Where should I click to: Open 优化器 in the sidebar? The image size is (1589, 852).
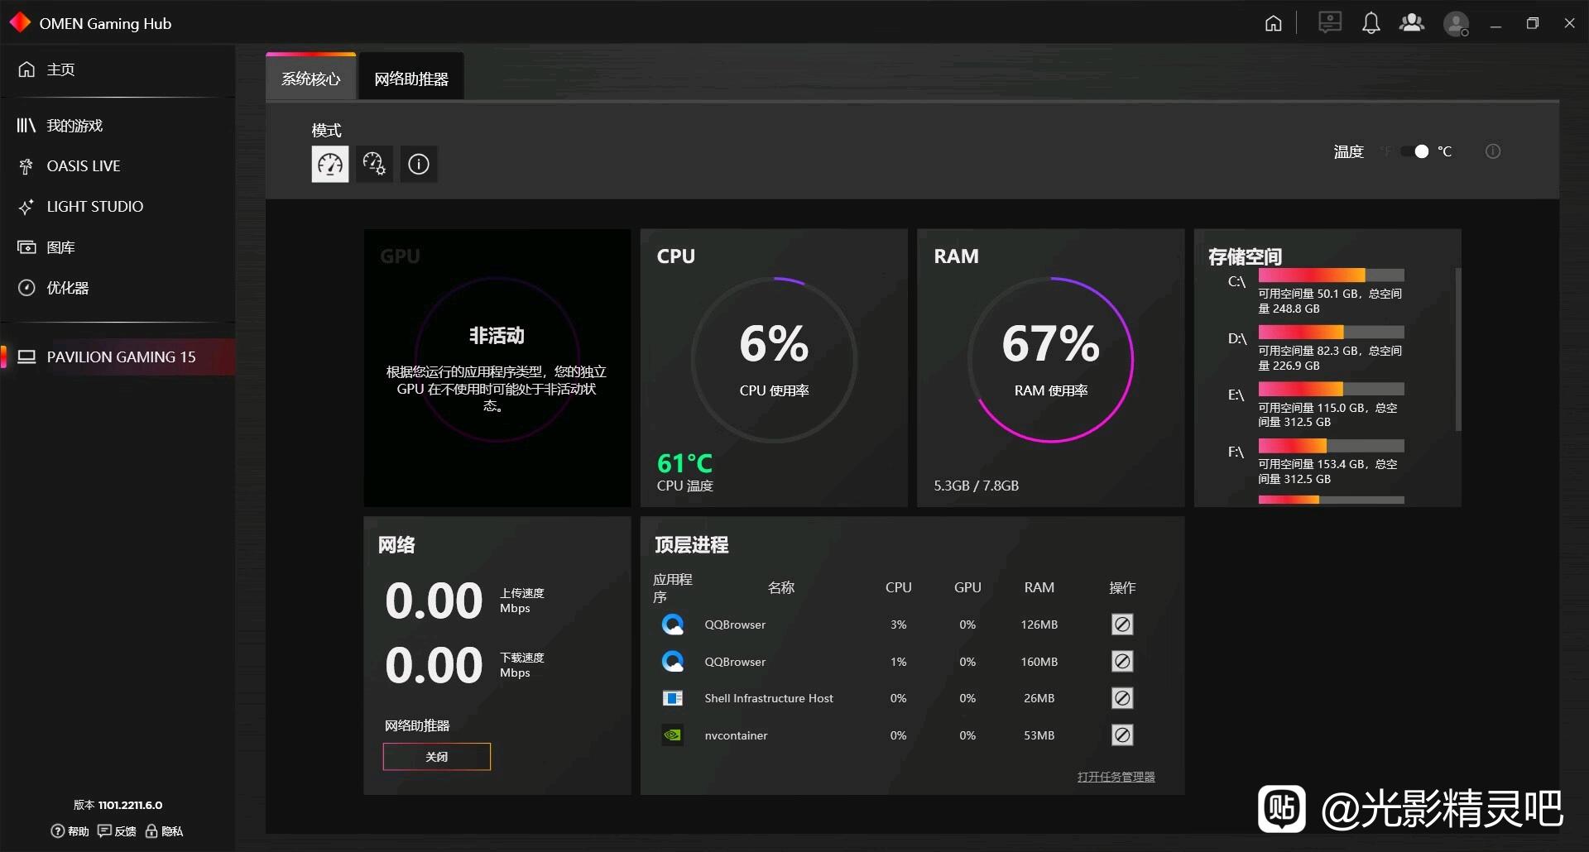coord(118,288)
